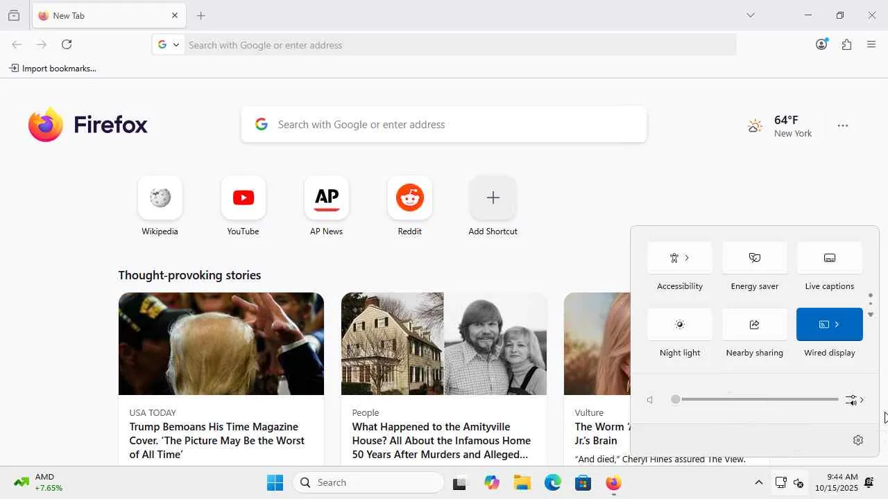The height and width of the screenshot is (499, 888).
Task: Toggle Night light
Action: click(680, 324)
